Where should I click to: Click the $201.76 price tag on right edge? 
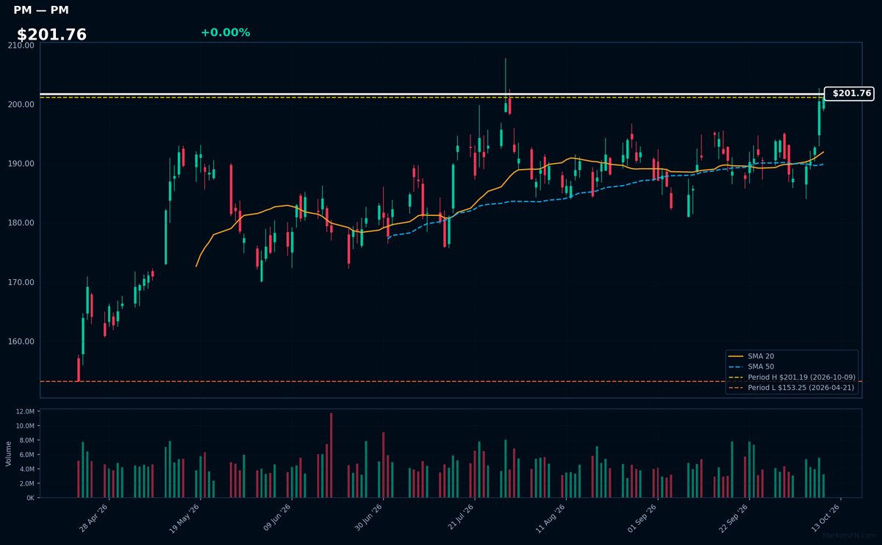850,93
